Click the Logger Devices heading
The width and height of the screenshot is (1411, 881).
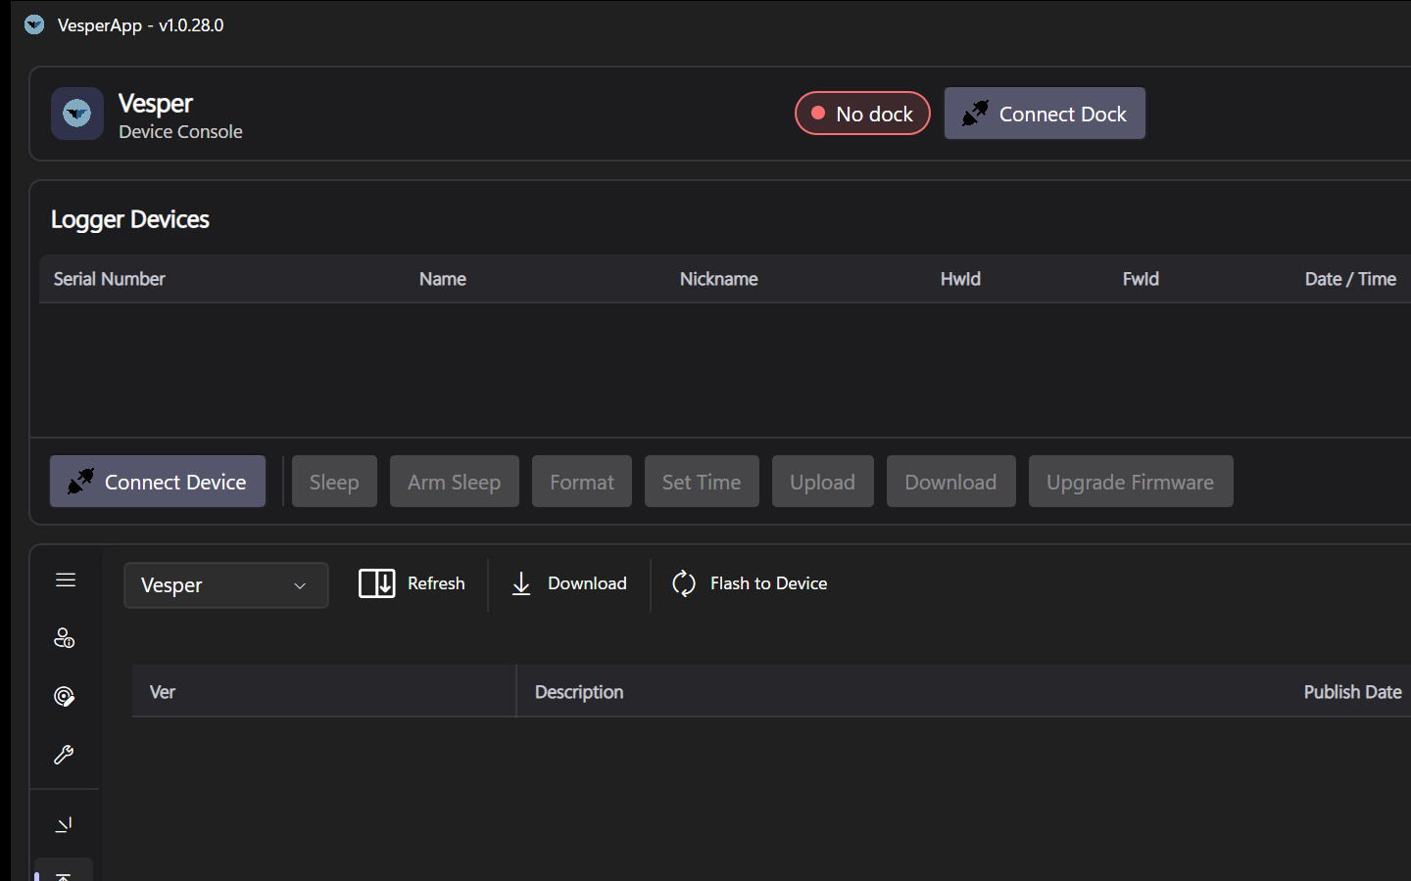[x=130, y=219]
